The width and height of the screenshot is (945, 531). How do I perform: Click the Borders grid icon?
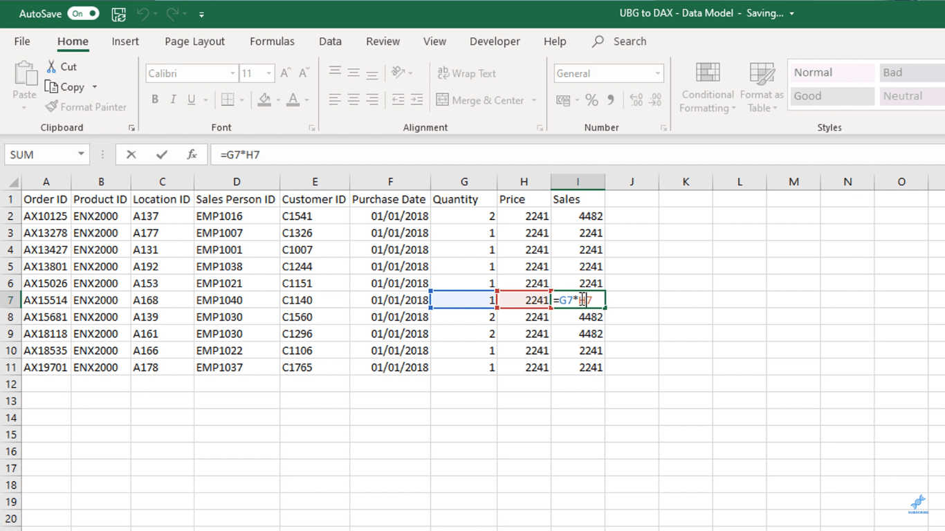pyautogui.click(x=227, y=100)
